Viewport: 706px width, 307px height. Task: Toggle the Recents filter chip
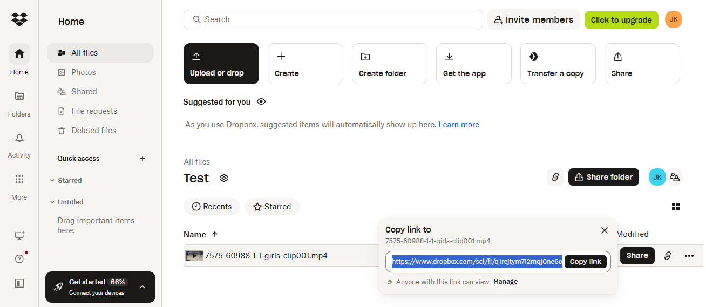[x=212, y=207]
